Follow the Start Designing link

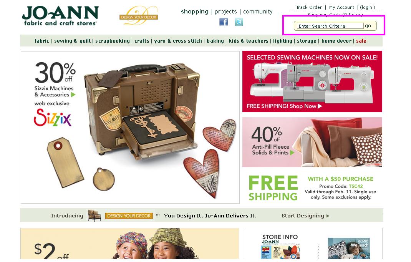click(305, 216)
